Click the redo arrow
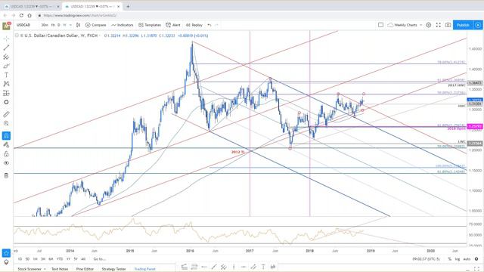This screenshot has height=272, width=484. 216,25
